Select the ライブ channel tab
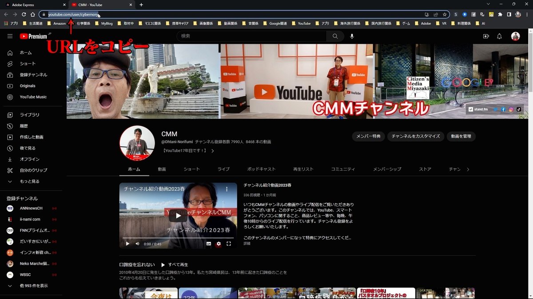 (x=223, y=169)
